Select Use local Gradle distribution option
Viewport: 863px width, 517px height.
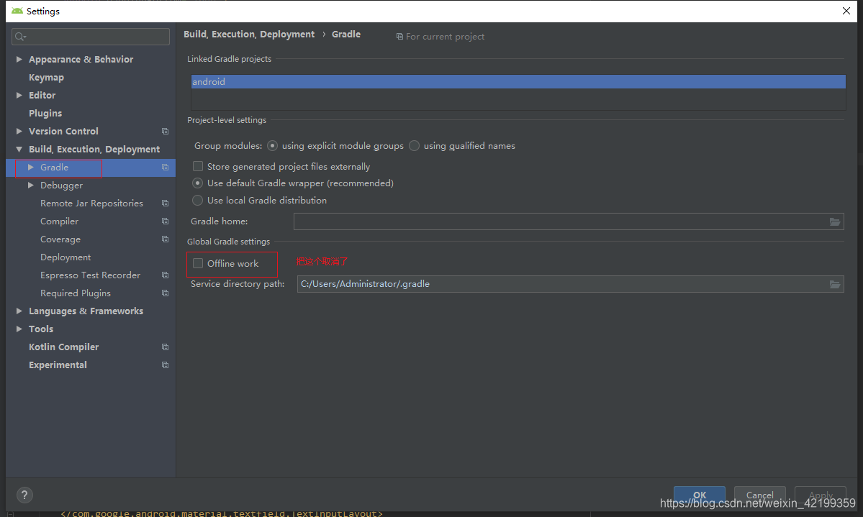(197, 200)
